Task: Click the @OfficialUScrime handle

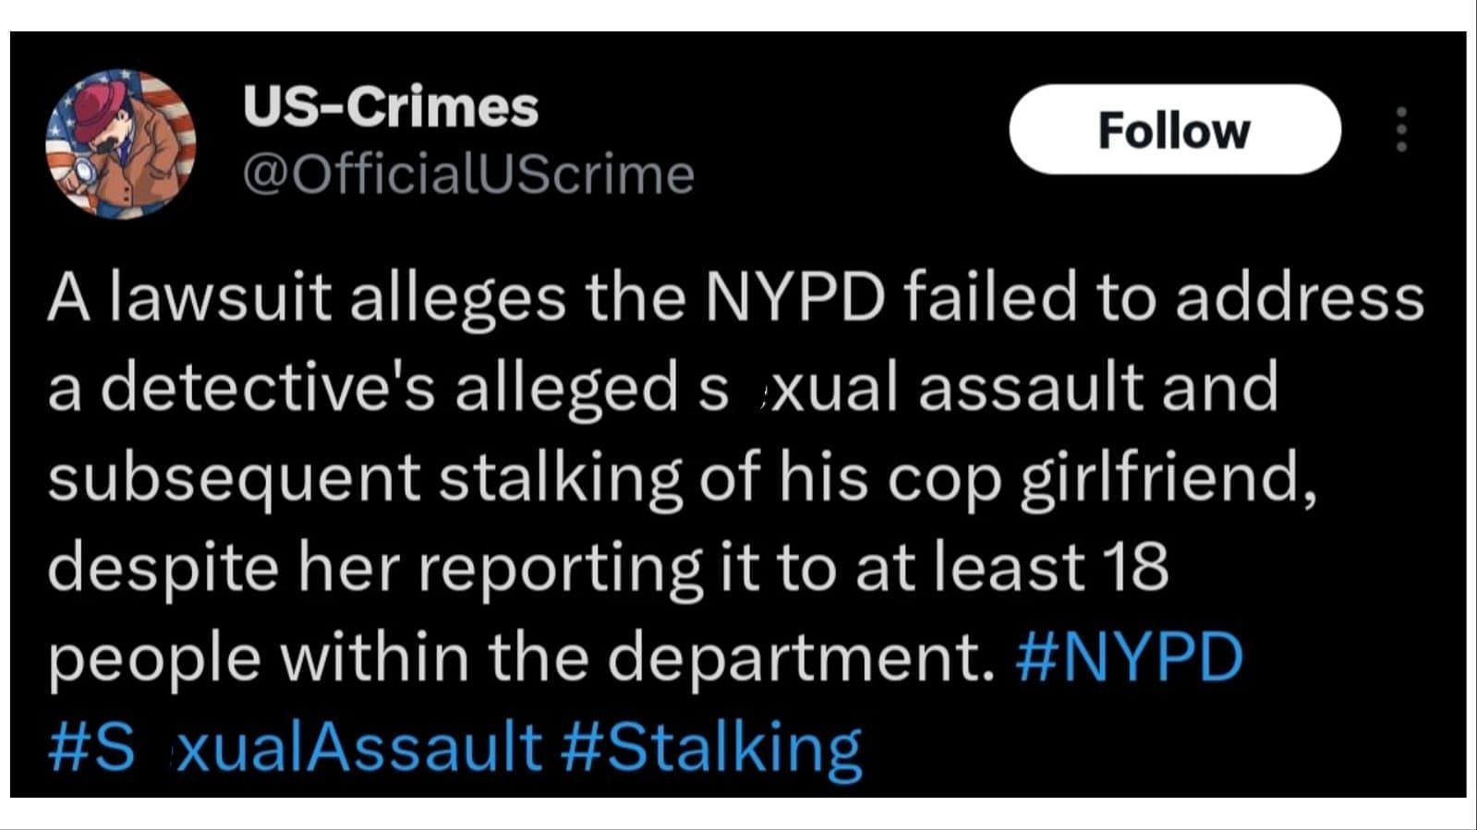Action: coord(468,174)
